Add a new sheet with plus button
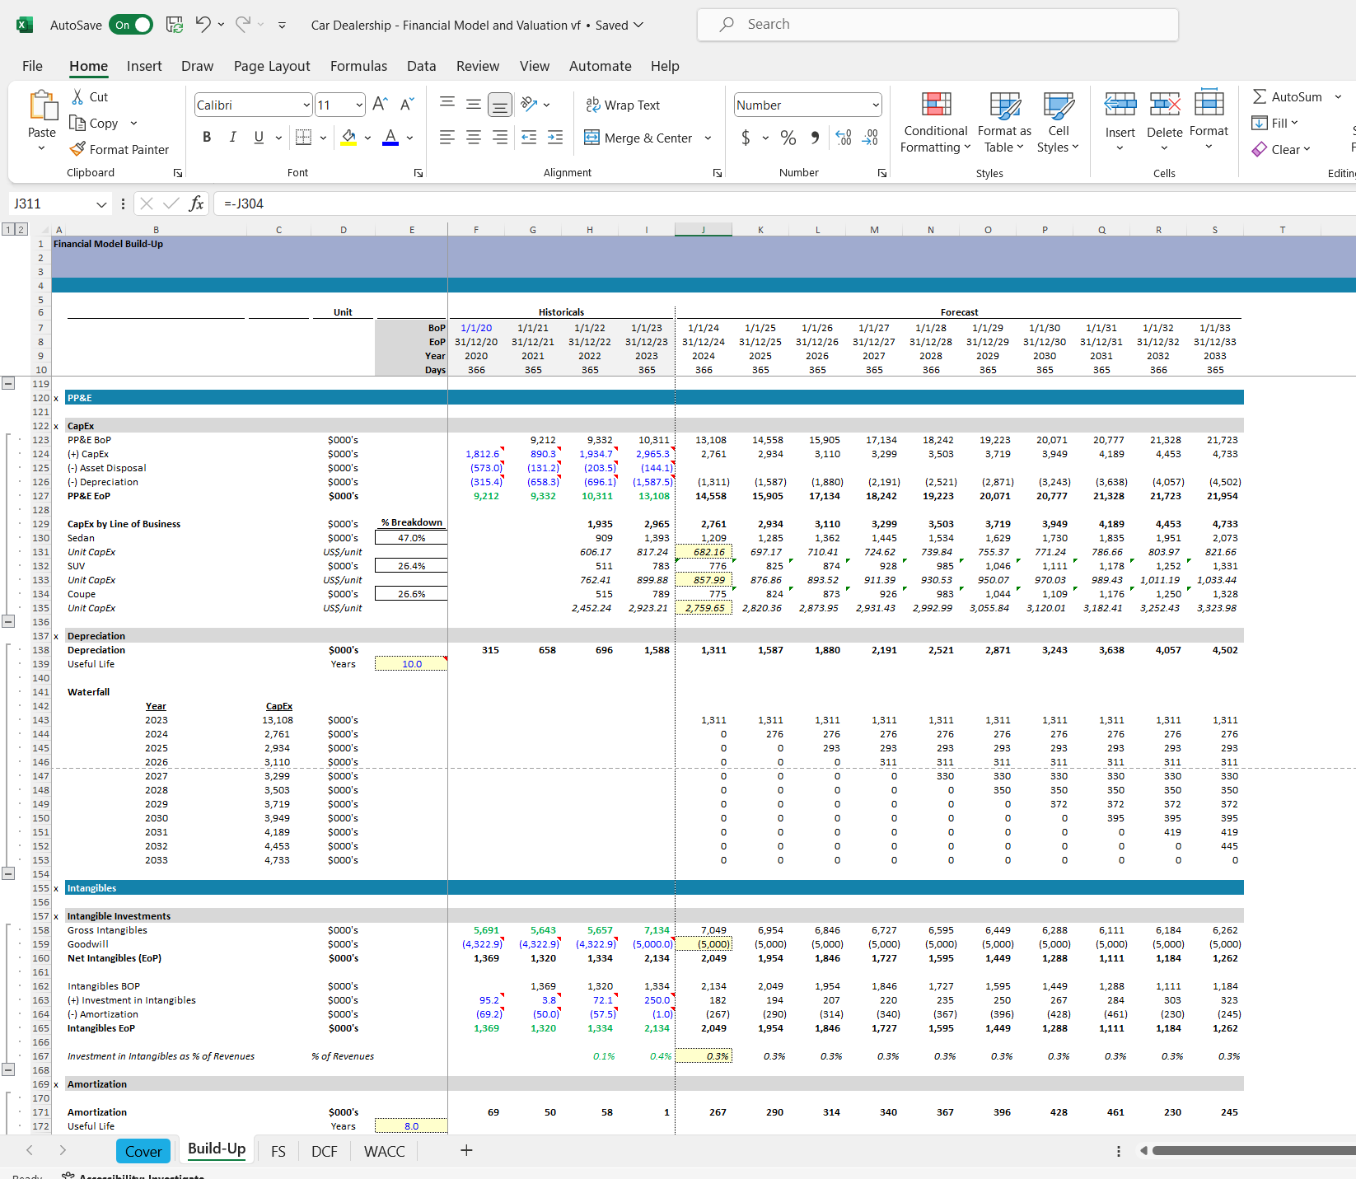 [466, 1150]
